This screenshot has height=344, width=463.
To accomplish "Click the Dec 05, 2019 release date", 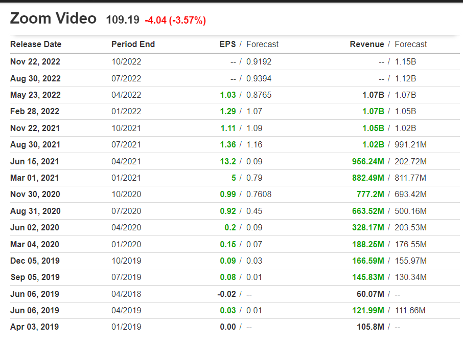I will coord(35,261).
